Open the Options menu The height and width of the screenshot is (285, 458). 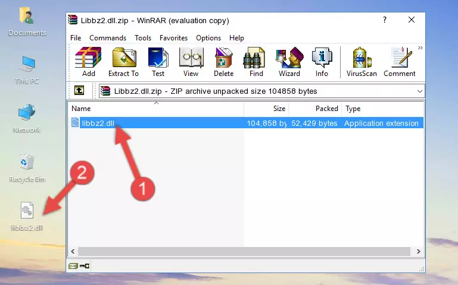(x=208, y=38)
